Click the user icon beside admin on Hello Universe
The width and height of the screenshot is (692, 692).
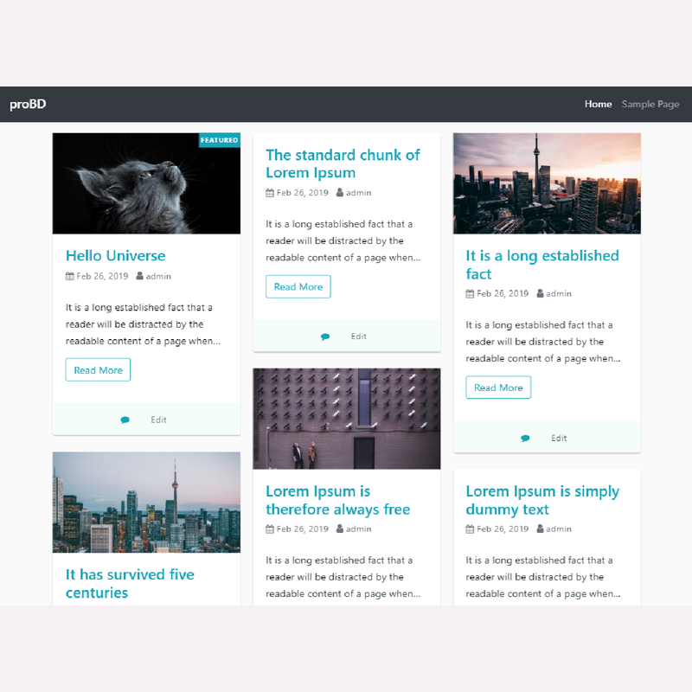pyautogui.click(x=140, y=276)
